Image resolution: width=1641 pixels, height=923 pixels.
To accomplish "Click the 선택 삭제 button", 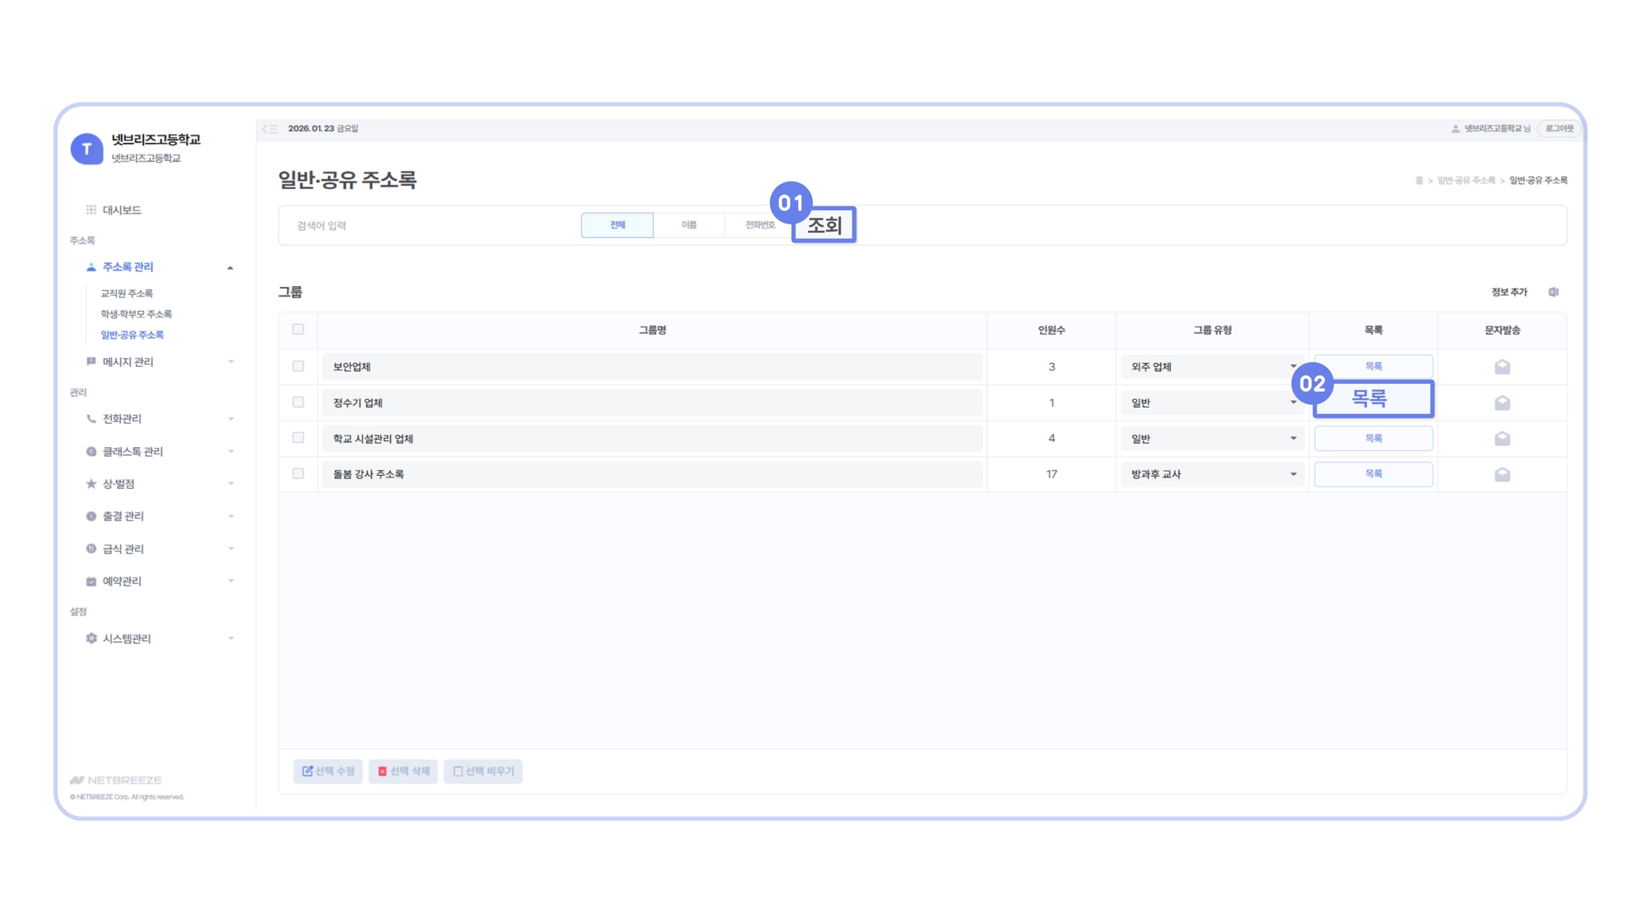I will pos(403,771).
